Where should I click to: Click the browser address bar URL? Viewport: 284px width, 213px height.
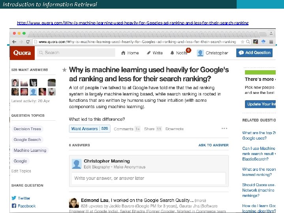[137, 42]
